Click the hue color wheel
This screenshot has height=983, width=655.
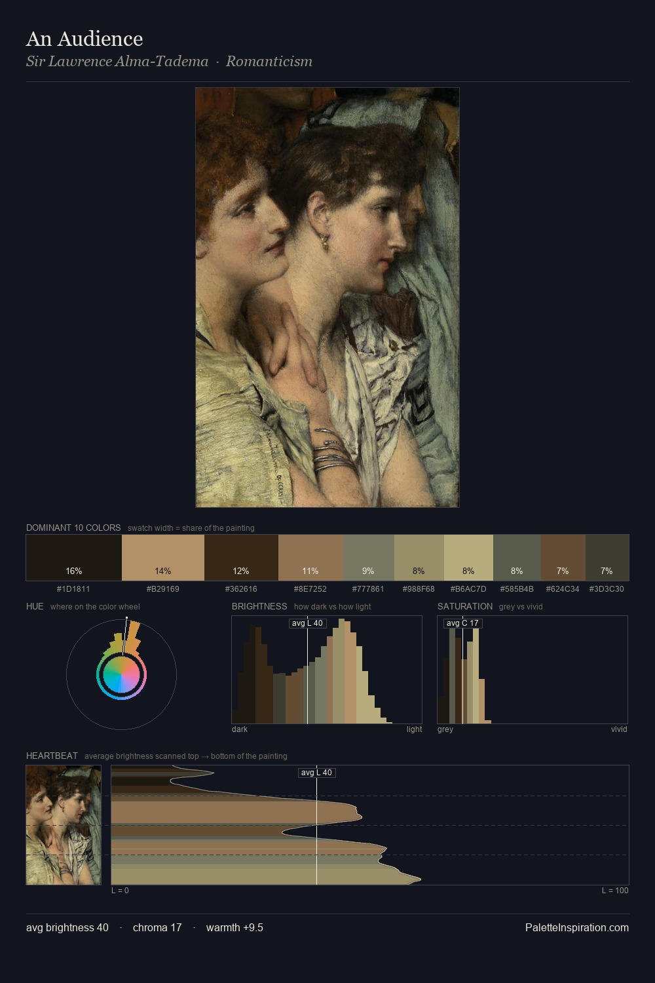pos(121,674)
